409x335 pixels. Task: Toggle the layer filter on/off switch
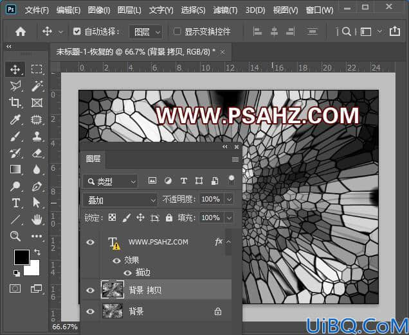pyautogui.click(x=231, y=180)
